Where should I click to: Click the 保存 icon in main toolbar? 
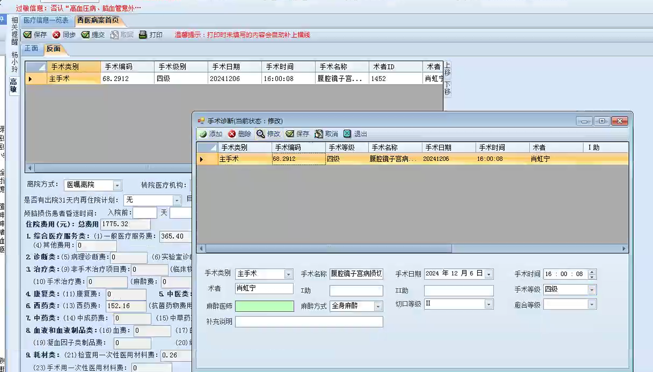28,35
